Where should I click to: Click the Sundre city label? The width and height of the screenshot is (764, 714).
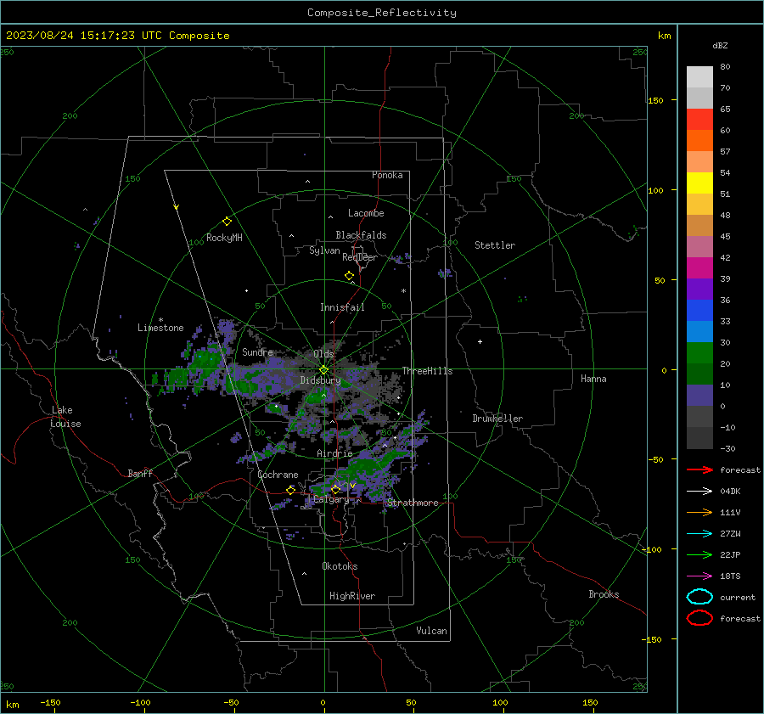(257, 352)
